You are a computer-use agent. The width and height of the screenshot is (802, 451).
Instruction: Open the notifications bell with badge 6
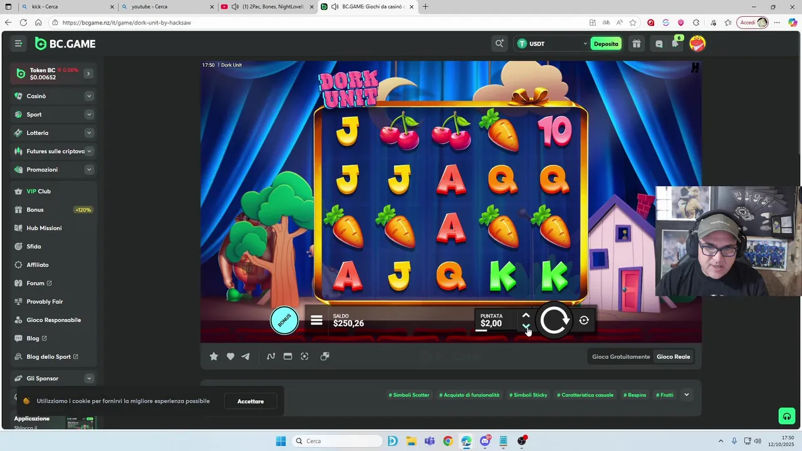(675, 43)
